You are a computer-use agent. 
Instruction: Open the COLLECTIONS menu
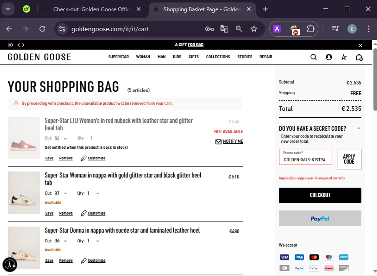218,57
